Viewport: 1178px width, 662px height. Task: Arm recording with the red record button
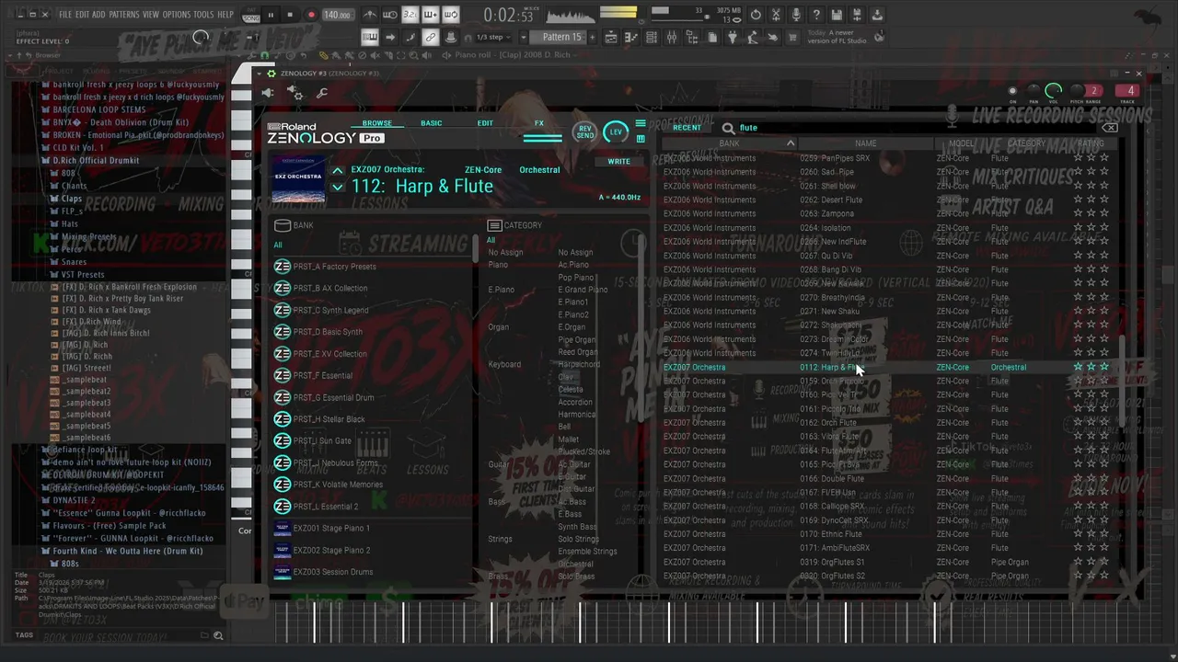311,15
